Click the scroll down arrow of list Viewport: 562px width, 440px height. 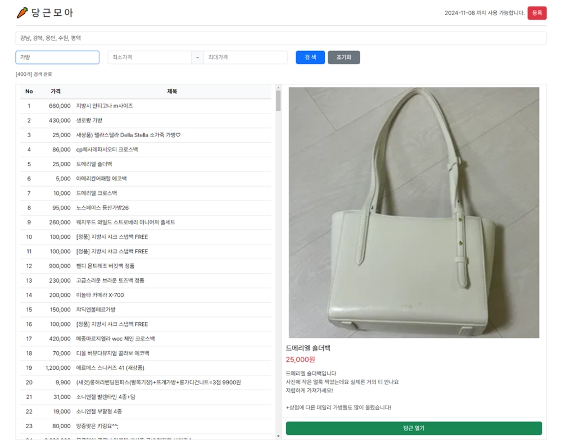(x=278, y=436)
